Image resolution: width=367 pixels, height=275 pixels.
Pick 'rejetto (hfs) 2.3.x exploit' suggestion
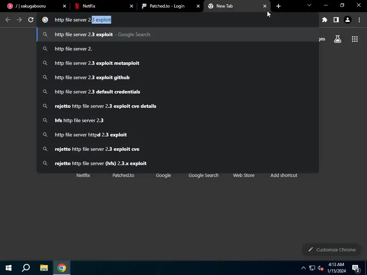tap(178, 163)
